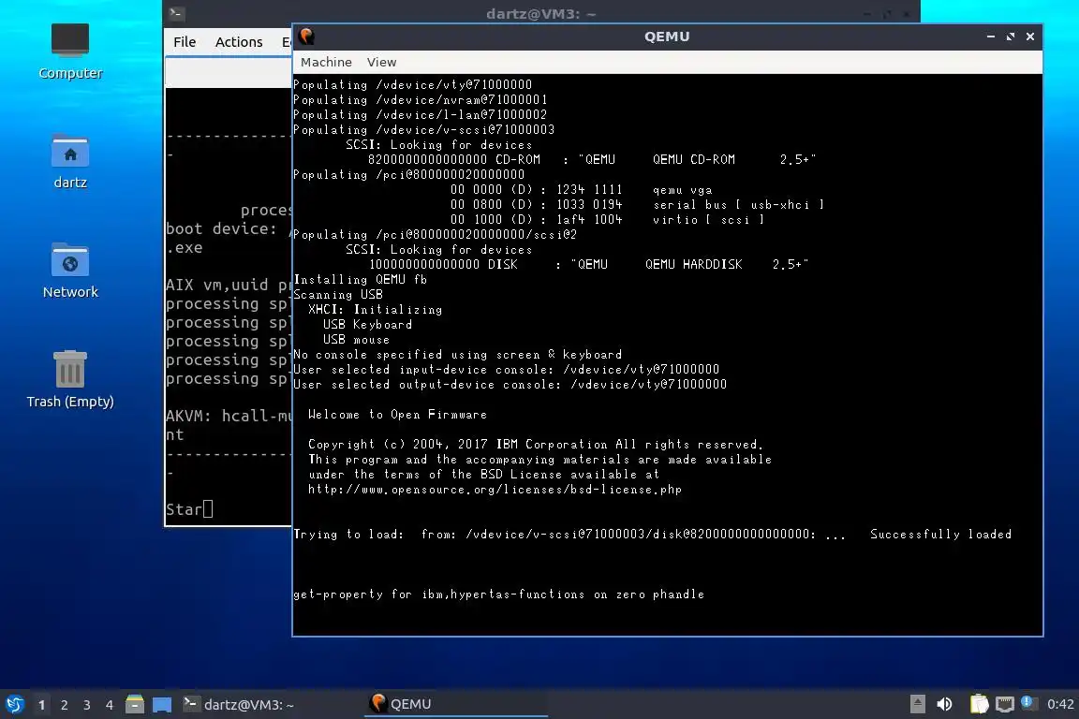Open the volume control tray icon
Screen dimensions: 1079x719
point(945,704)
